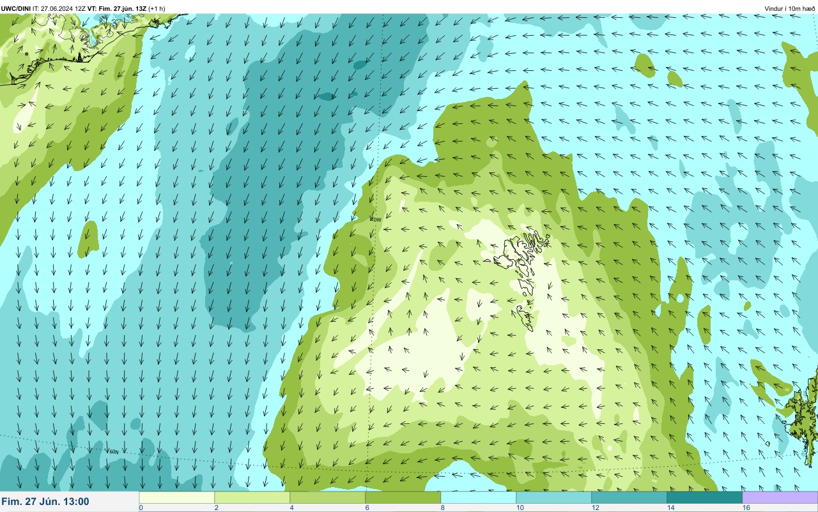Click the light cyan 8–10 legend swatch

click(478, 497)
